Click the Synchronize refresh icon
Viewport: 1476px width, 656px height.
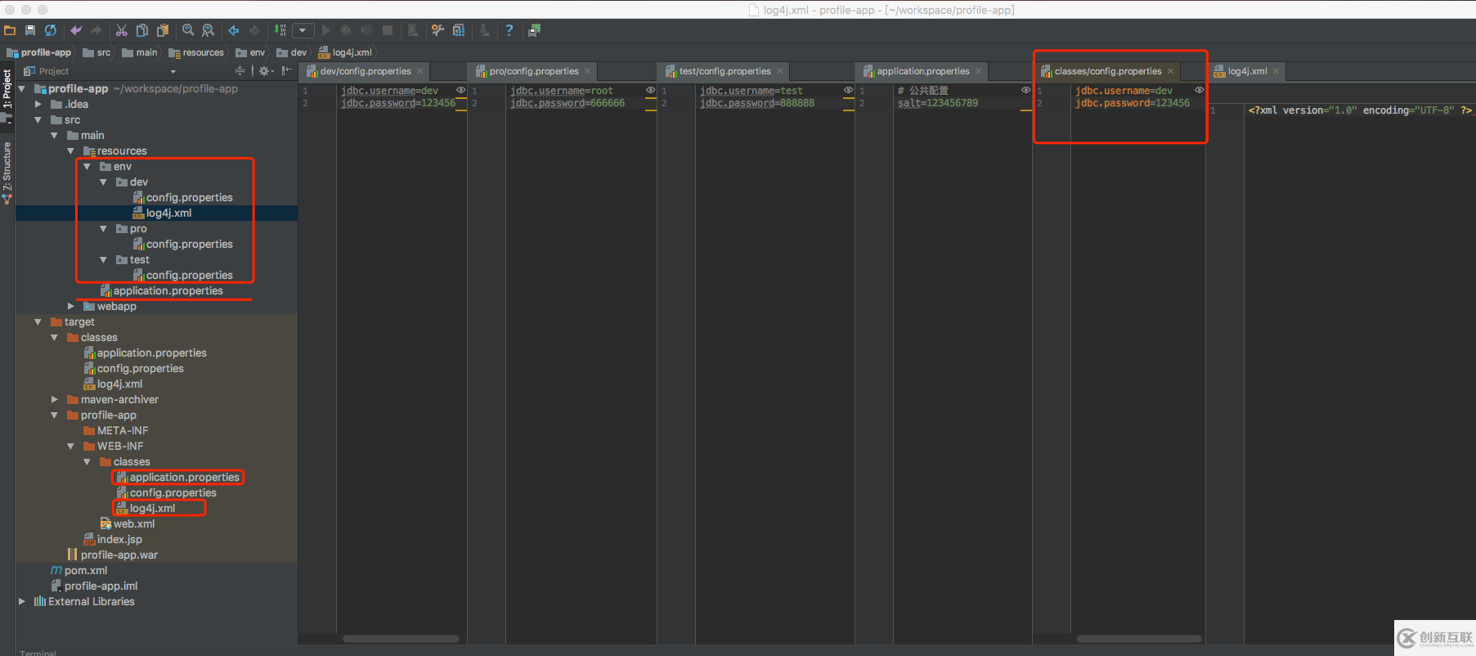coord(51,30)
